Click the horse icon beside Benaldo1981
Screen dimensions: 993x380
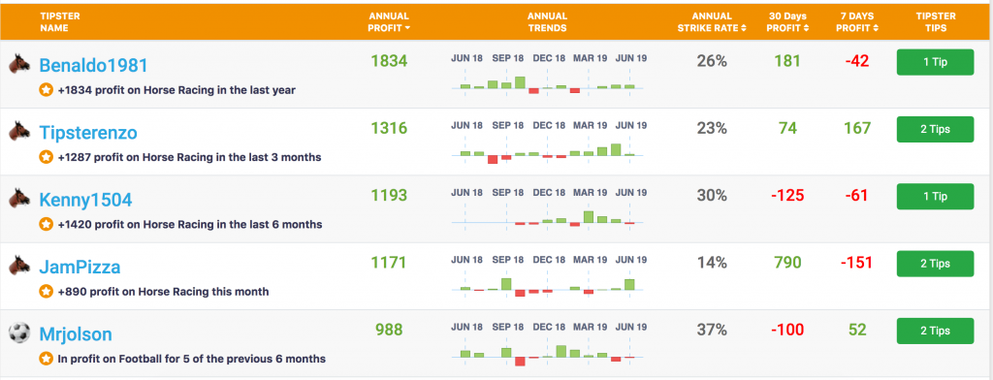click(19, 63)
